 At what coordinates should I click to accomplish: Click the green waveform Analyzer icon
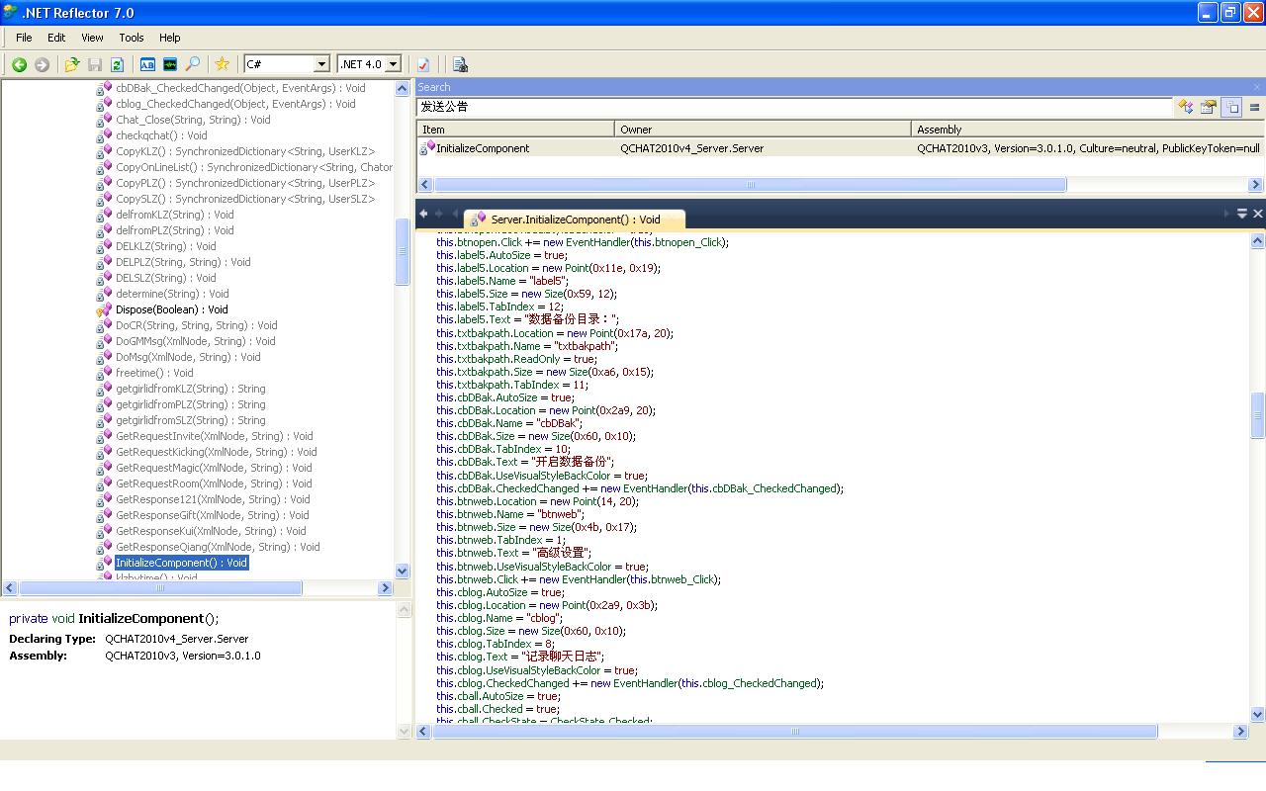tap(170, 64)
